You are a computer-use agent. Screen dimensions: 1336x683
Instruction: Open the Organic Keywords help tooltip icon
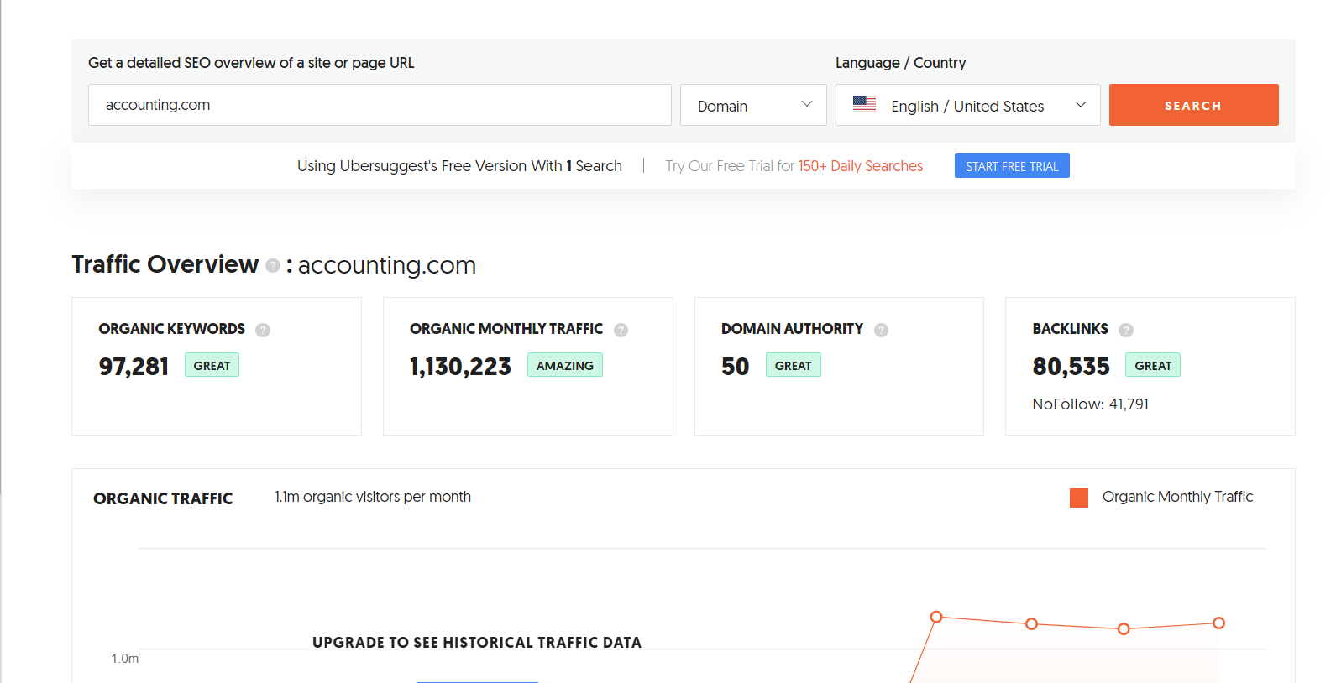pyautogui.click(x=263, y=330)
